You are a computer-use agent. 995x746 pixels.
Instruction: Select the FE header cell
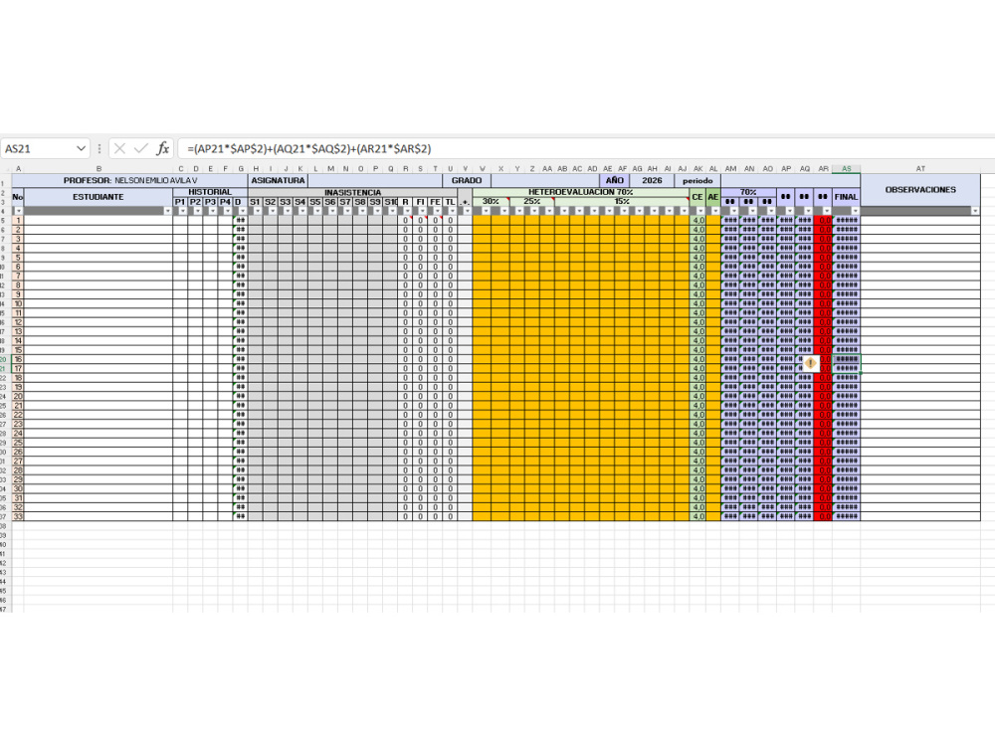point(435,202)
